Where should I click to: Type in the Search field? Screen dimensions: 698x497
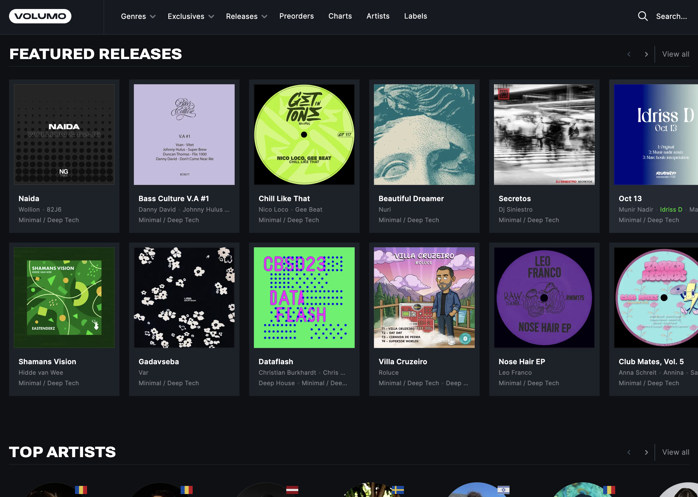coord(671,16)
